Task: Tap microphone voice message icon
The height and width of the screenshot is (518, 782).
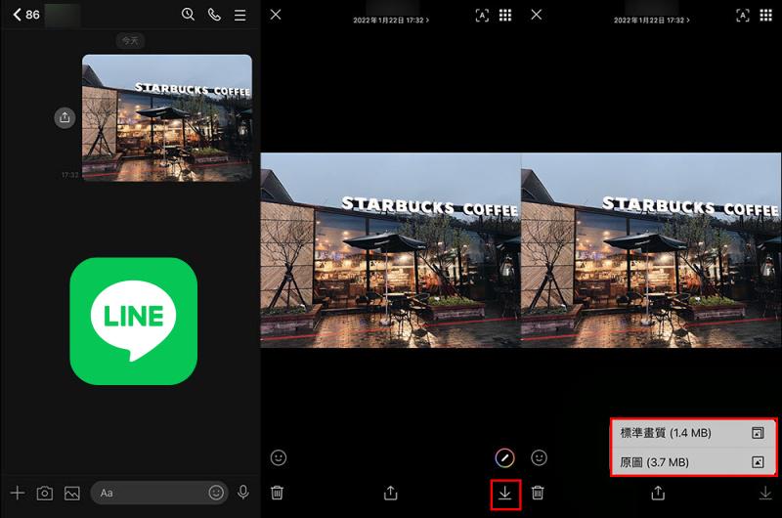Action: 243,493
